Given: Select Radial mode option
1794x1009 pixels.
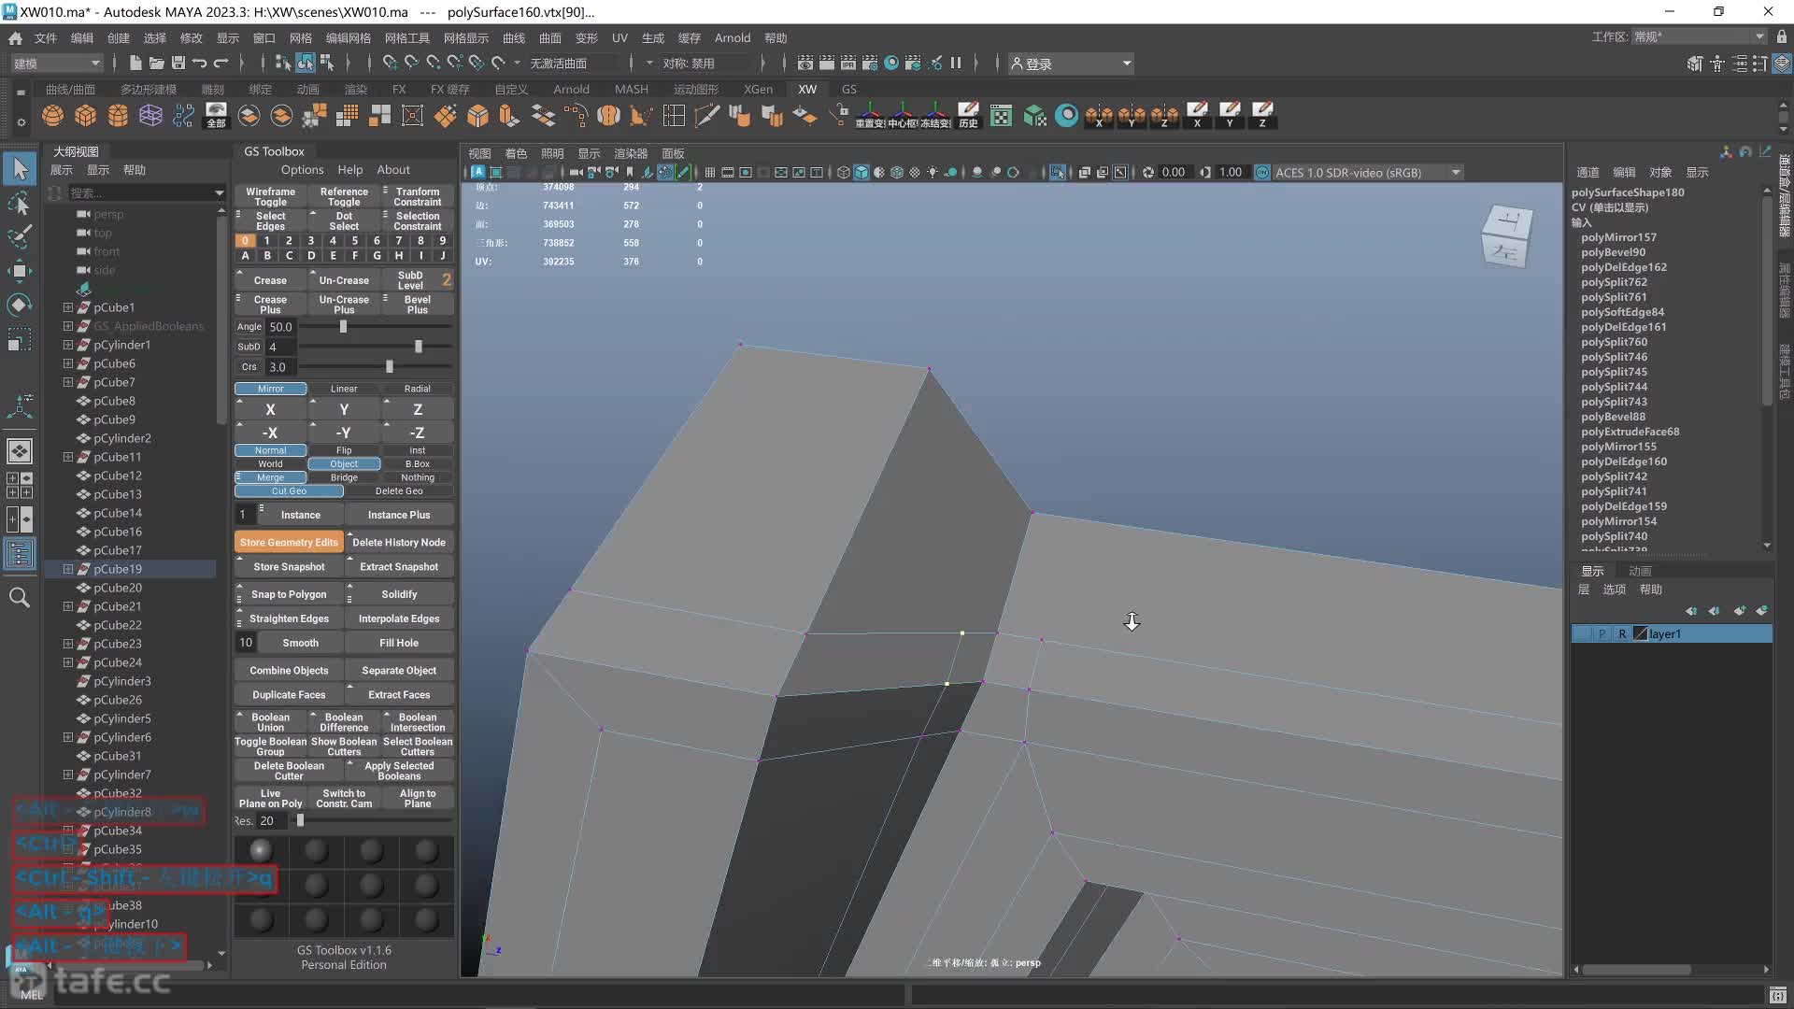Looking at the screenshot, I should pos(418,389).
